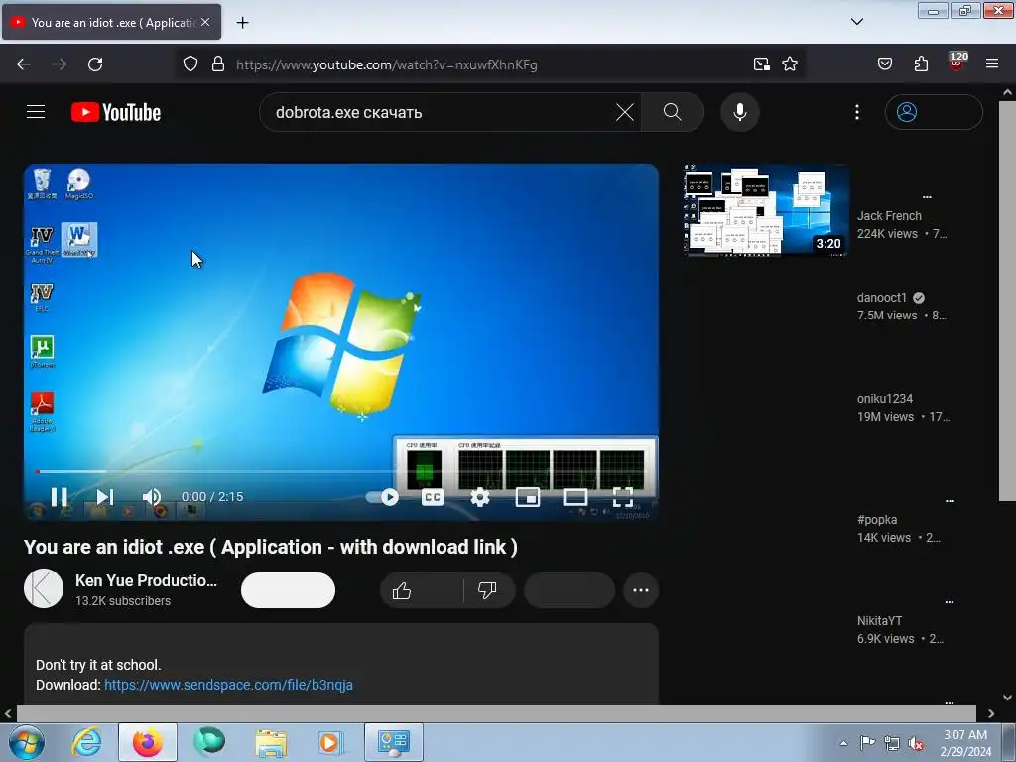Open the red extension badge showing 120
The height and width of the screenshot is (762, 1016).
(957, 62)
